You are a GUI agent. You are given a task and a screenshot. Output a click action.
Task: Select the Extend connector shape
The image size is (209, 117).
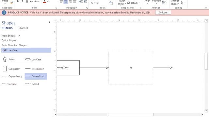click(32, 84)
